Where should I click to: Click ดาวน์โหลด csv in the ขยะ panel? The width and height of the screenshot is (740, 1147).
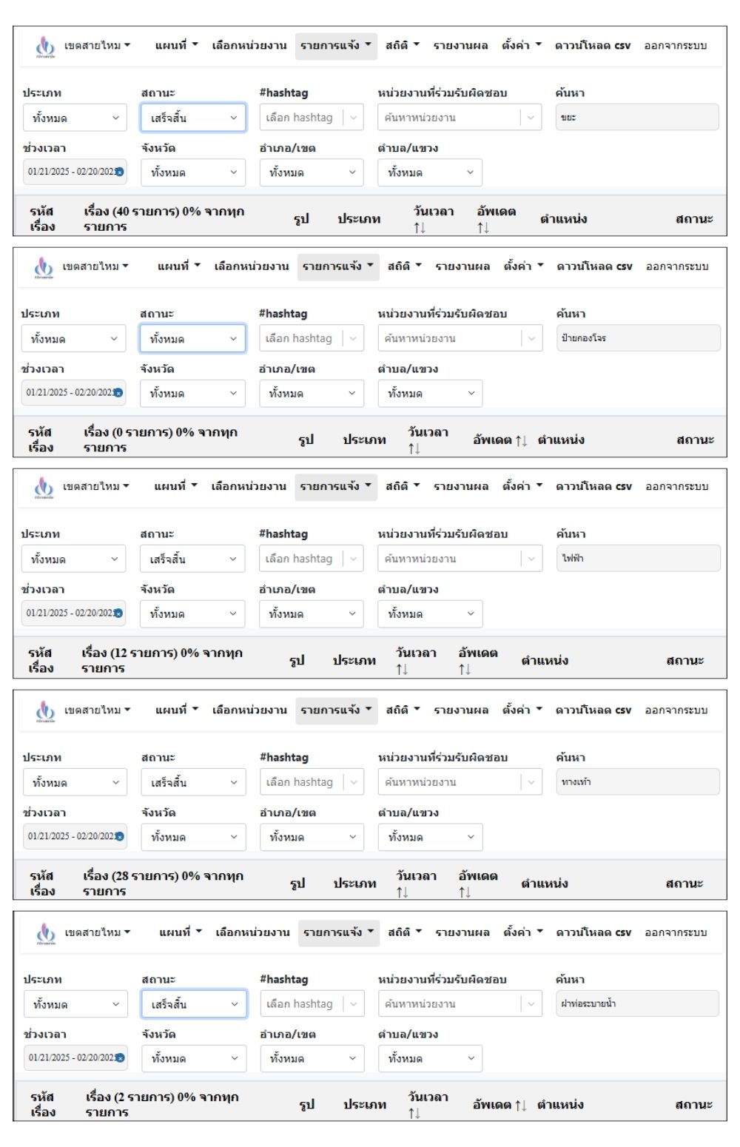point(592,46)
